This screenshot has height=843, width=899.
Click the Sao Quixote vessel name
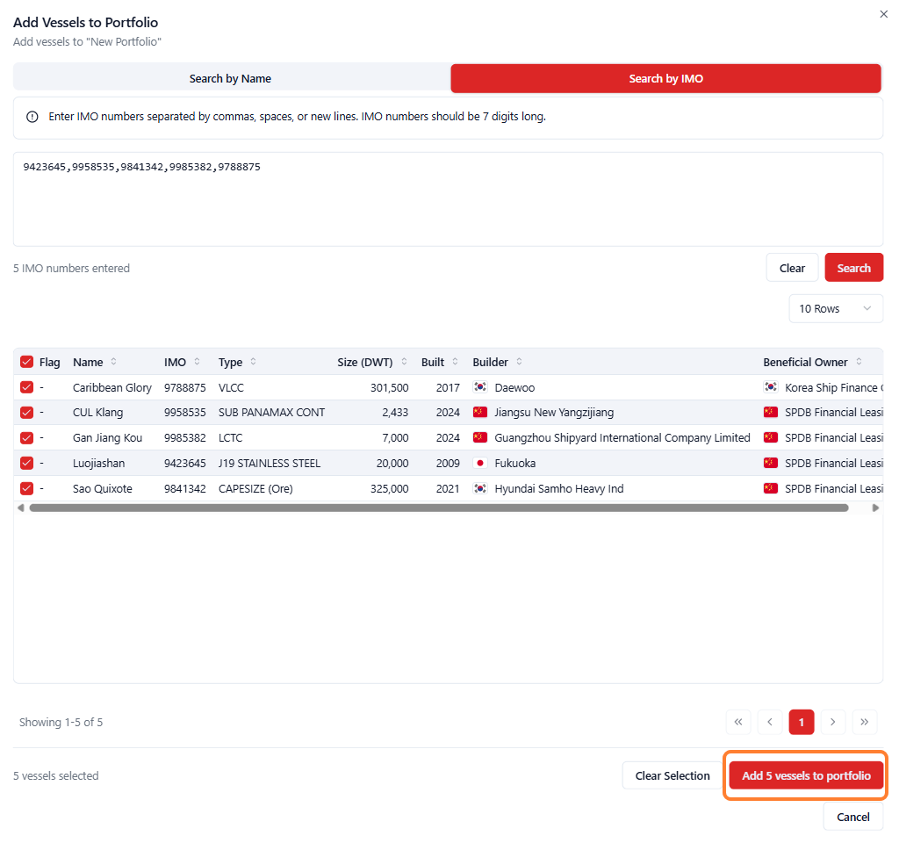[103, 488]
